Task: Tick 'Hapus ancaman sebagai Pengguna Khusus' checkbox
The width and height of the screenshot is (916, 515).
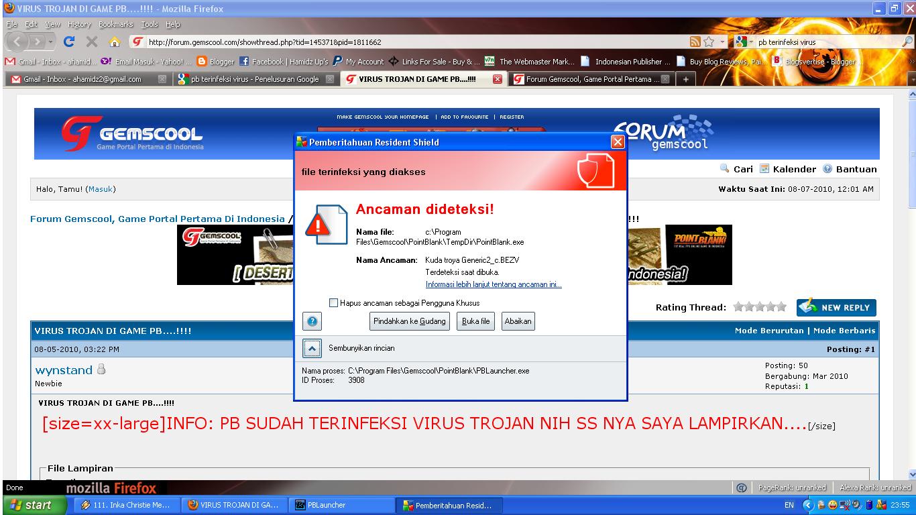Action: pos(333,303)
